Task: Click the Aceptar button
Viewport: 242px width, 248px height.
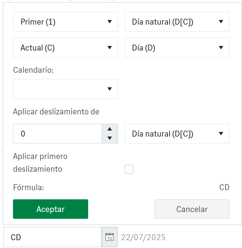Action: (x=51, y=209)
